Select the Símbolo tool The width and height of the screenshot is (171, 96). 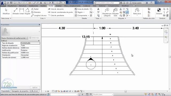tap(159, 11)
